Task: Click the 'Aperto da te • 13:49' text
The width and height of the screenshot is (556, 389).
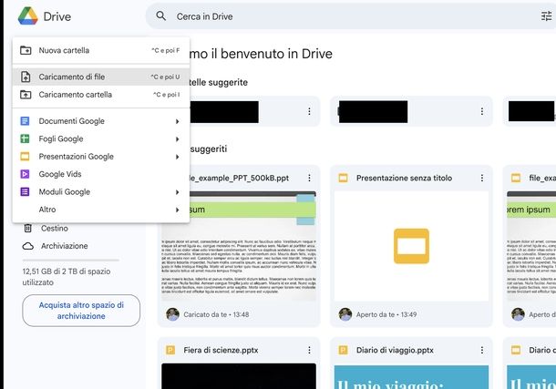Action: 386,314
